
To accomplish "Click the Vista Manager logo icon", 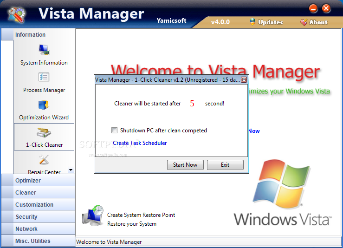I will [x=16, y=15].
